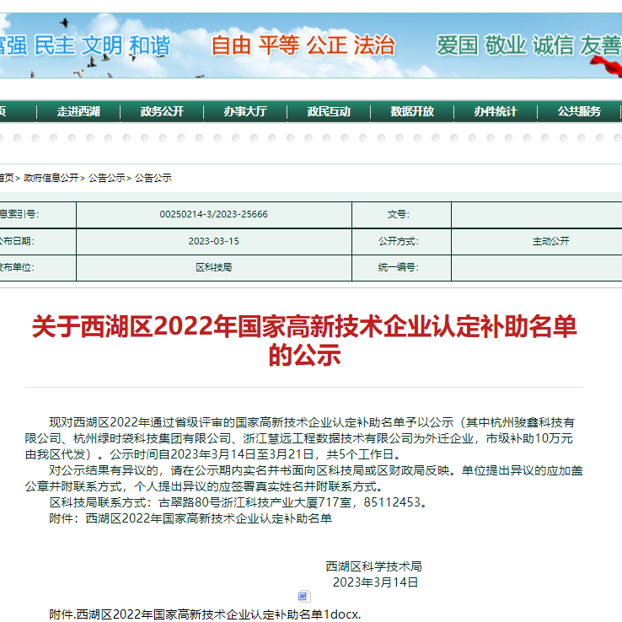Select publishing unit 区科技局 cell
The width and height of the screenshot is (622, 622).
click(214, 268)
